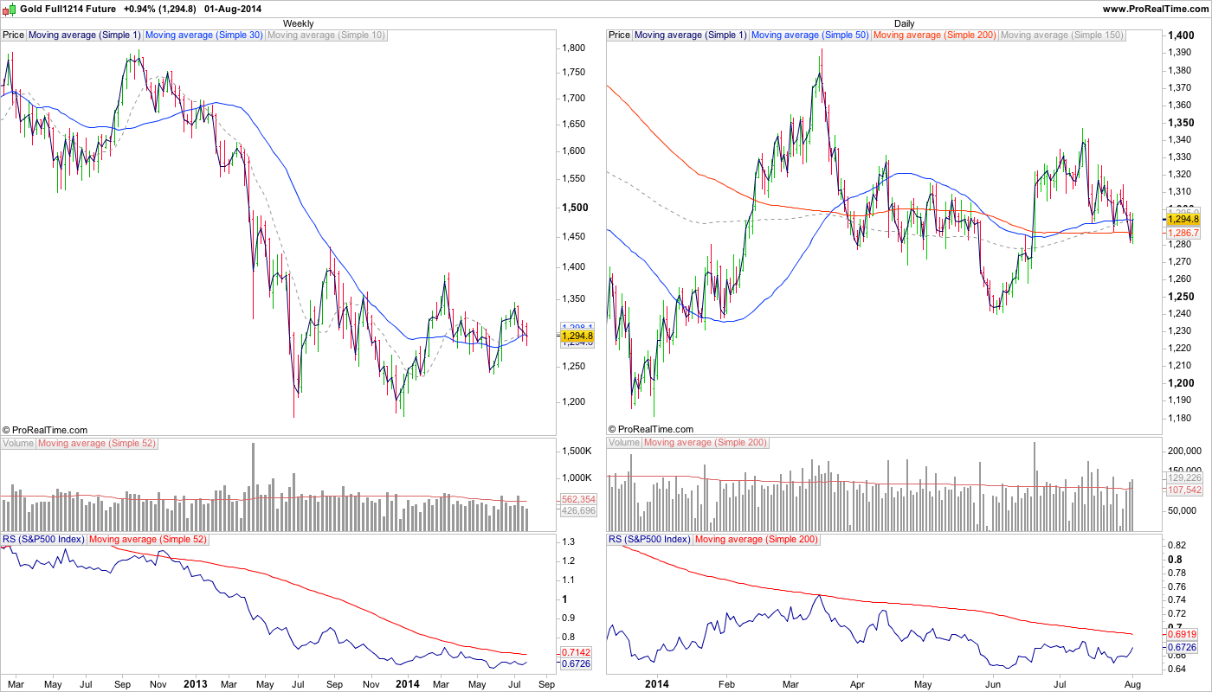
Task: Select the Weekly chart title
Action: click(x=299, y=23)
